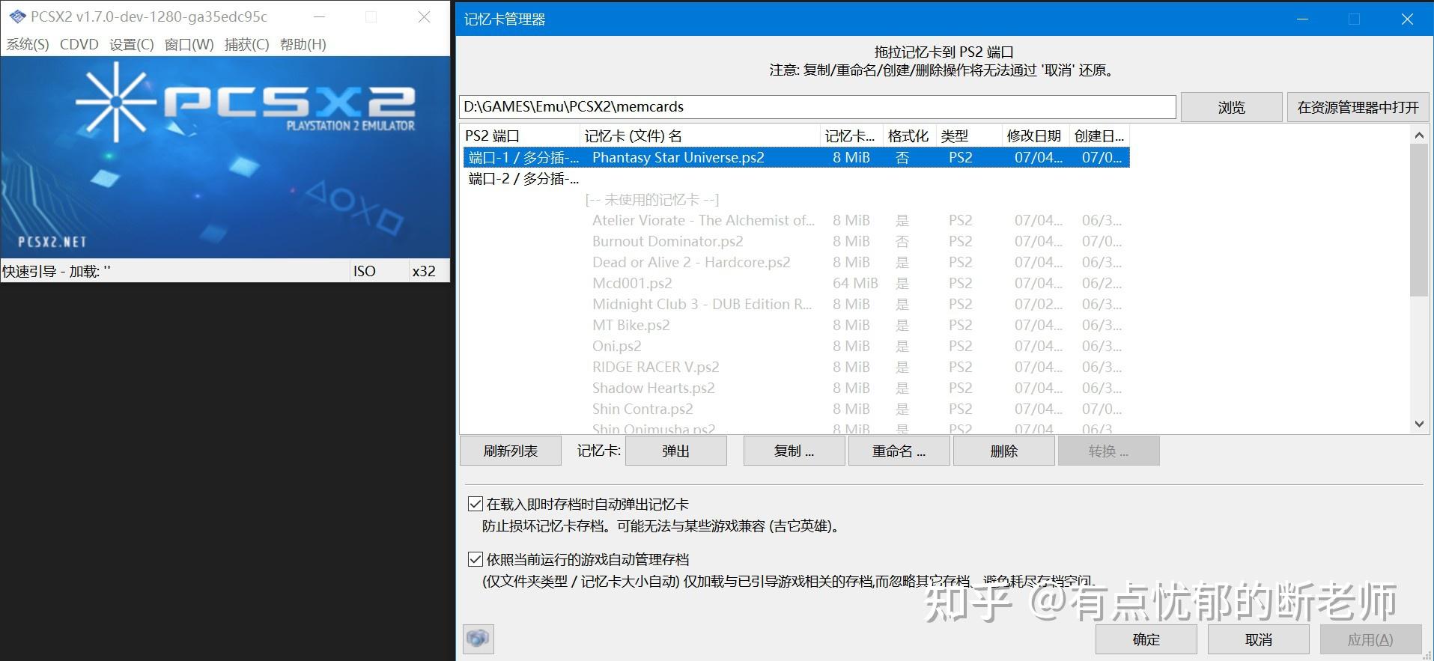Click the 07/02... date for Midnight Club 3

point(1039,304)
